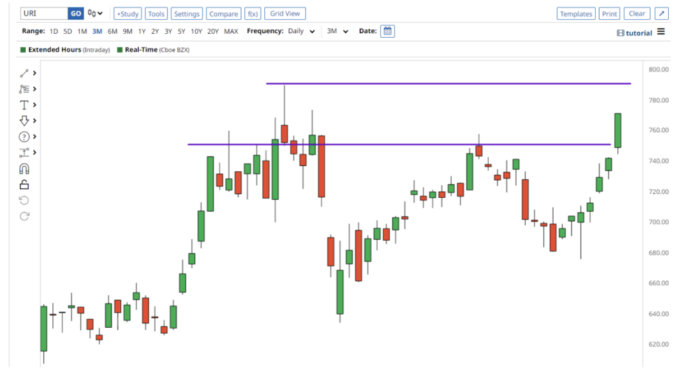This screenshot has height=375, width=680.
Task: Open the hamburger menu icon
Action: (661, 32)
